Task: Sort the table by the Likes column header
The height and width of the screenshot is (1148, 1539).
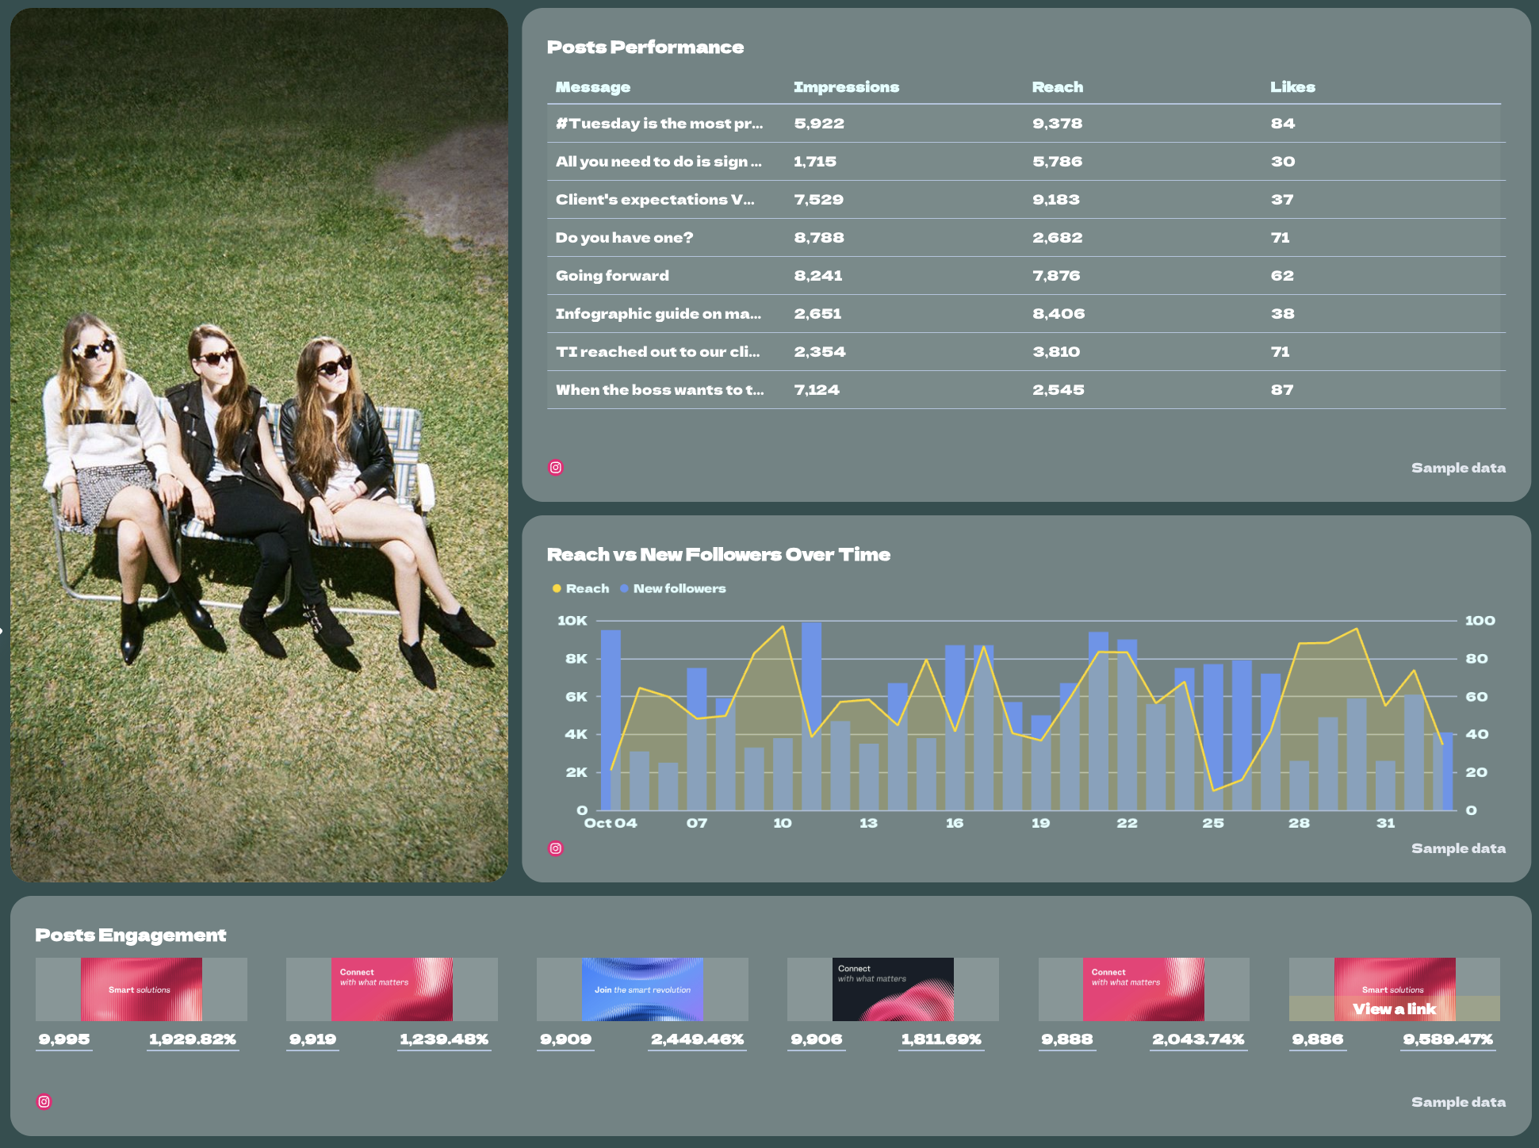Action: tap(1292, 87)
